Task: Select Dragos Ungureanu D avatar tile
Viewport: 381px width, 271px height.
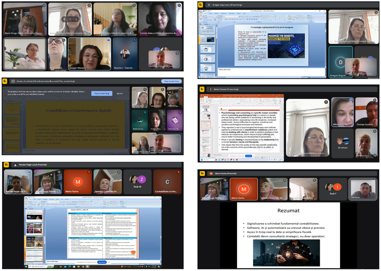Action: coord(341,62)
